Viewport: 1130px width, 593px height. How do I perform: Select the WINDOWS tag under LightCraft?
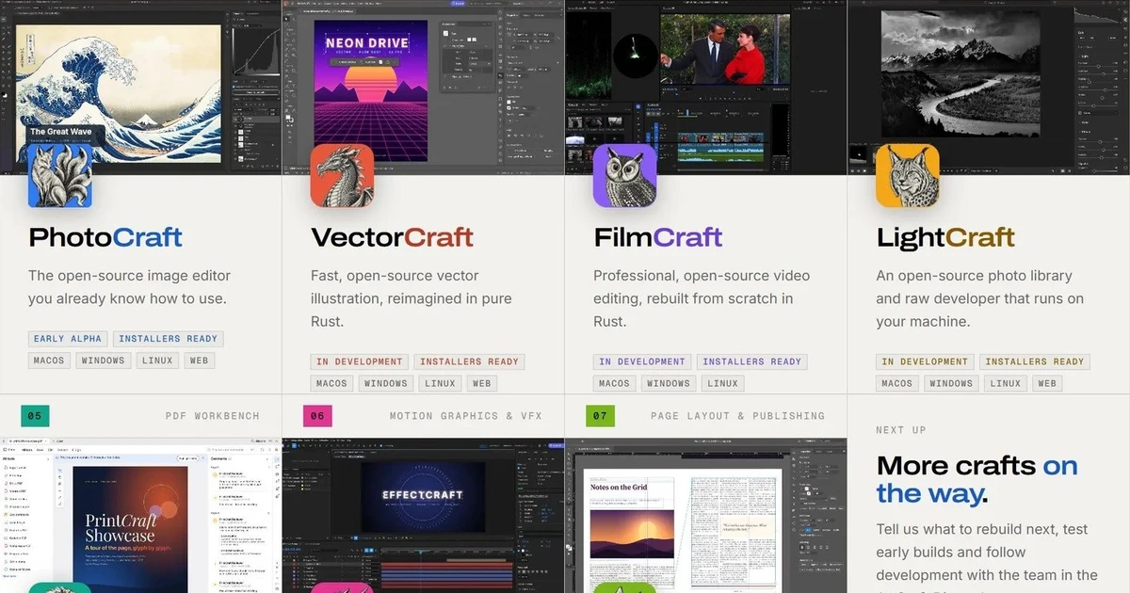pos(951,383)
